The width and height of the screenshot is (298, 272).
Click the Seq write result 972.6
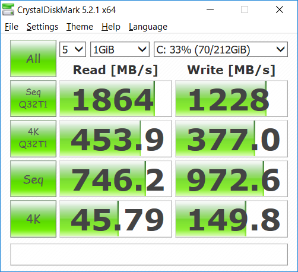[232, 179]
